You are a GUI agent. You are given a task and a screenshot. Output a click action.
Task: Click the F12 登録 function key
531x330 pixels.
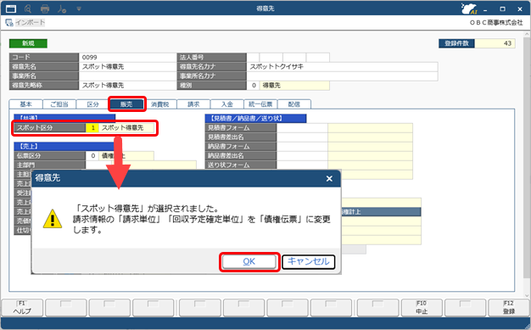coord(509,308)
